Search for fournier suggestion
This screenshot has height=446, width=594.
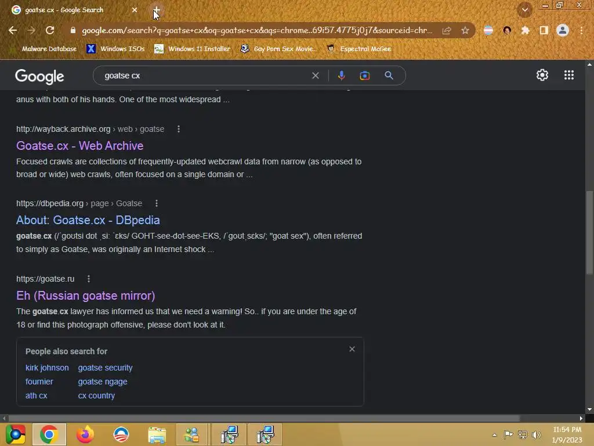pos(39,382)
